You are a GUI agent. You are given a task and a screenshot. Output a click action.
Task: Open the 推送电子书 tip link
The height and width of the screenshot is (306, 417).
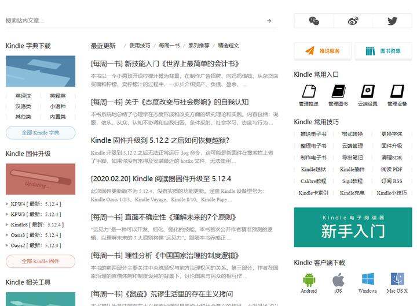(313, 134)
